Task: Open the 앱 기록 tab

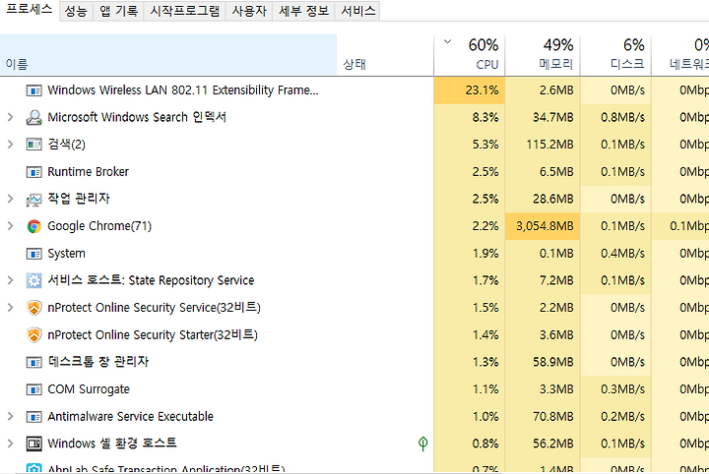Action: point(118,11)
